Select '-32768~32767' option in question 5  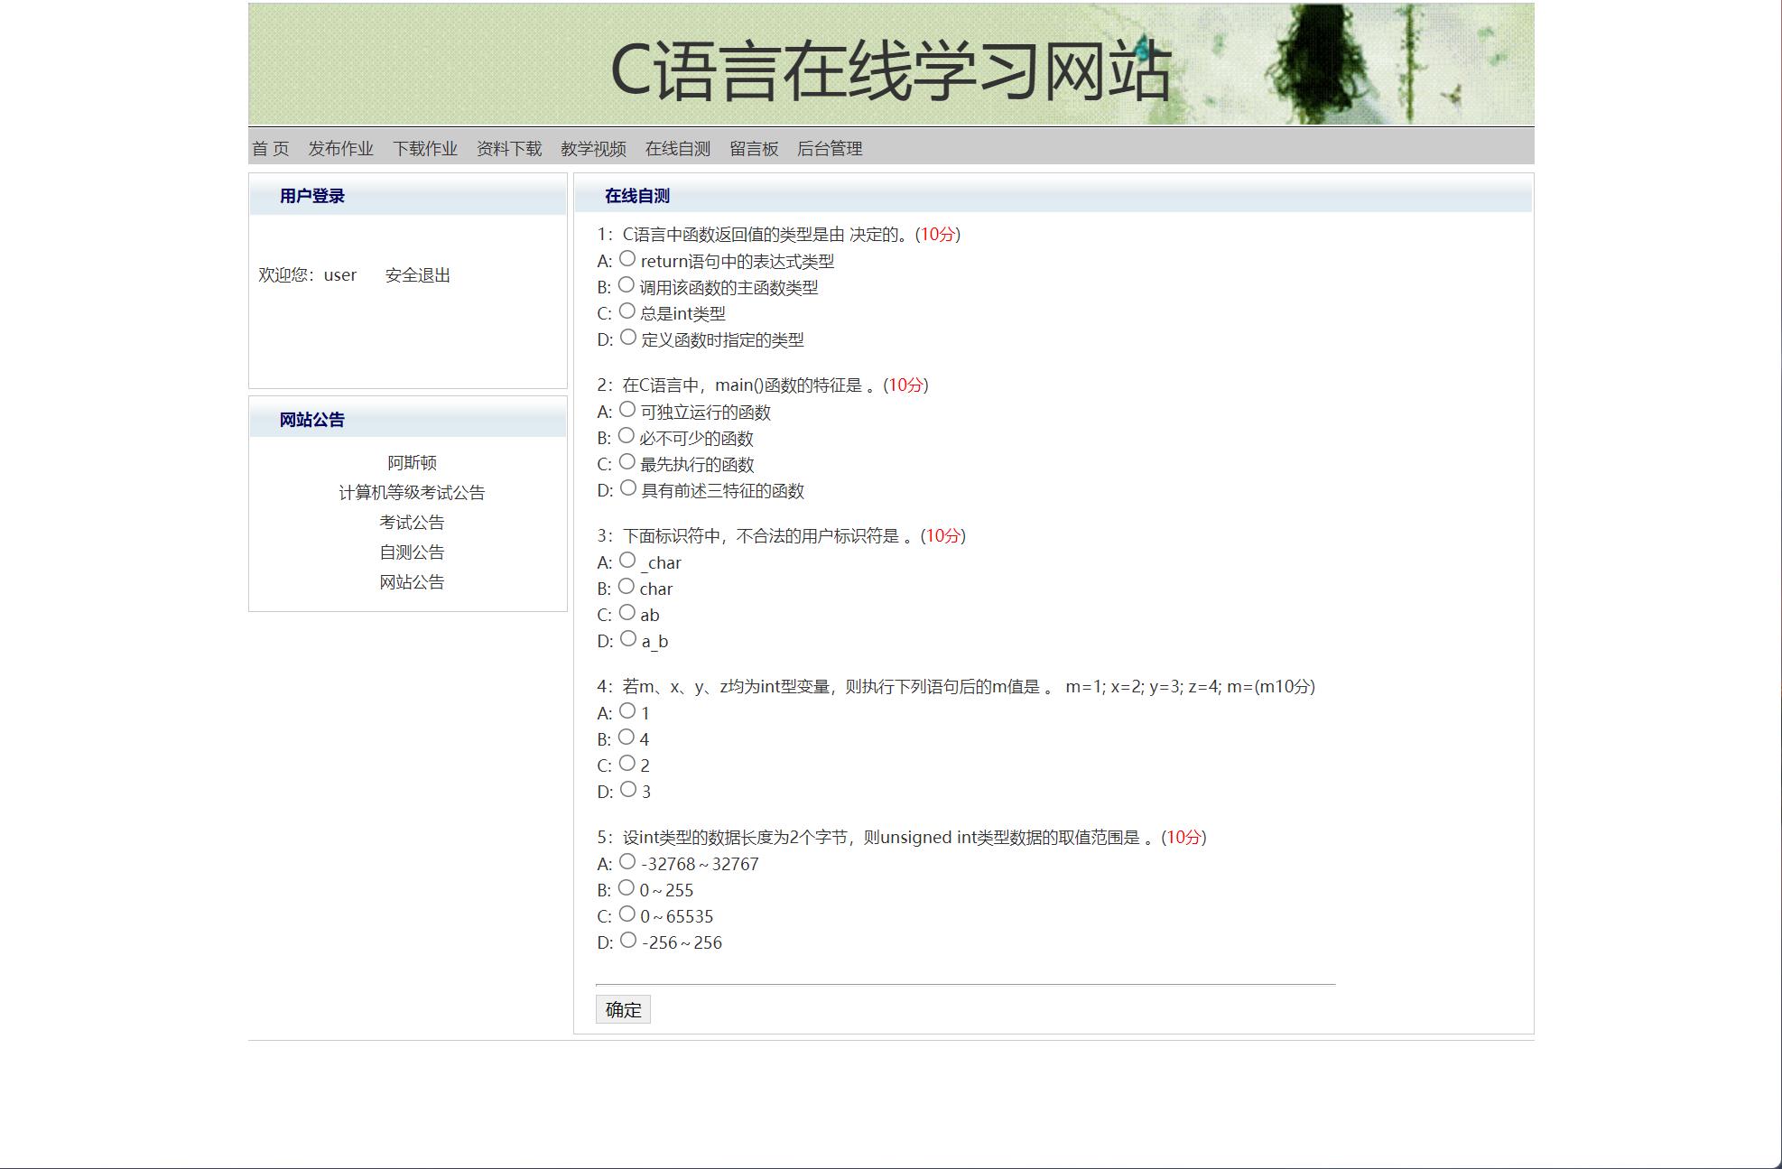(x=627, y=862)
